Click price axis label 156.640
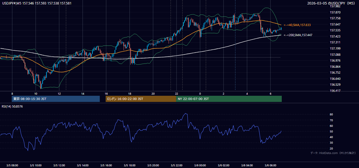This screenshot has width=359, height=168. [x=335, y=79]
